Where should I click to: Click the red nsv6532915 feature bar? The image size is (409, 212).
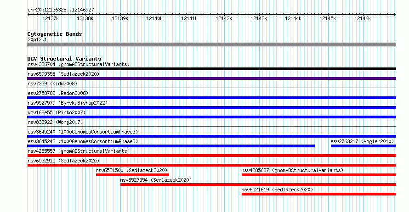click(211, 165)
